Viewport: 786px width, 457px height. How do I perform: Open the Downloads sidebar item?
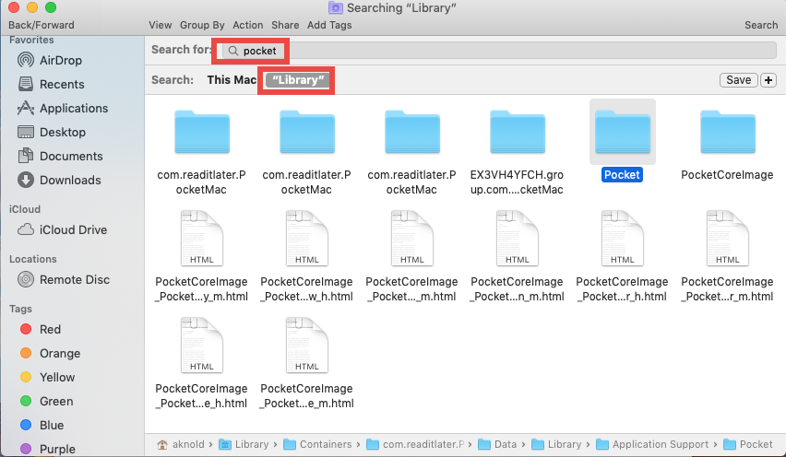59,181
